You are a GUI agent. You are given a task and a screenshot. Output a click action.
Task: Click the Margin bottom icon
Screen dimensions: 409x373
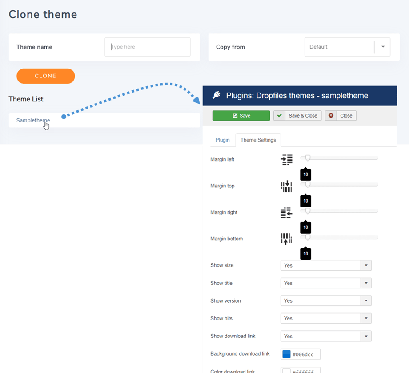point(286,239)
